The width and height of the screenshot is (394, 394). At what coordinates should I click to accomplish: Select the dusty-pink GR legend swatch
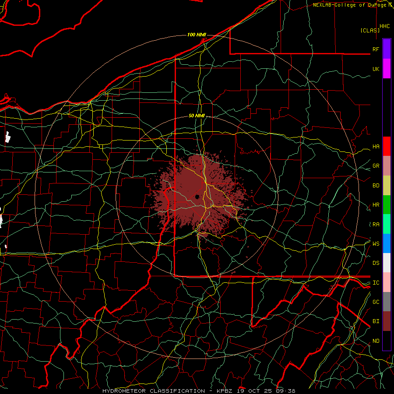[387, 165]
